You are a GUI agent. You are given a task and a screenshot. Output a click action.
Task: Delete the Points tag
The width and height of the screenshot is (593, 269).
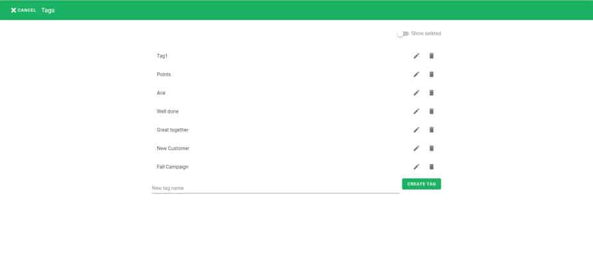[x=431, y=74]
